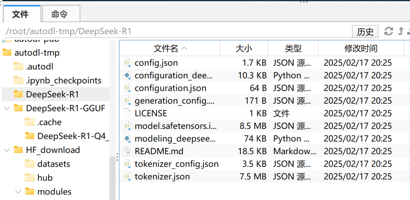Select the DeepSeek-R1-GGUF folder icon
The height and width of the screenshot is (200, 410).
click(x=18, y=108)
